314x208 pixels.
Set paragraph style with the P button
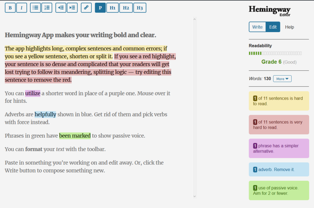click(x=100, y=8)
